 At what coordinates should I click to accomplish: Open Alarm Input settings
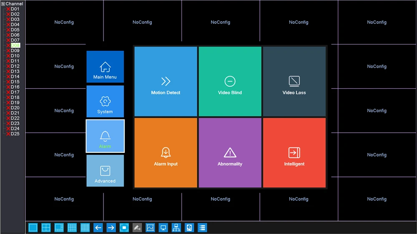point(166,153)
